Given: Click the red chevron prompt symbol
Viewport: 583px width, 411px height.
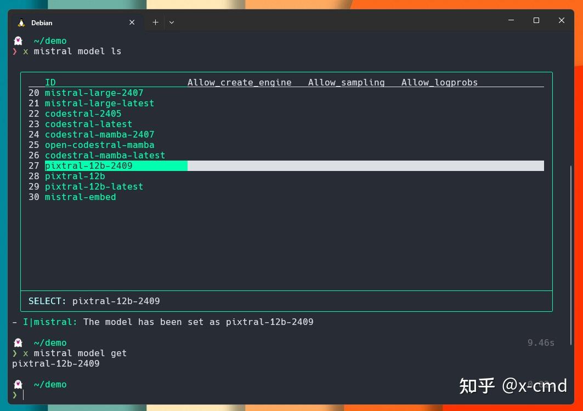Looking at the screenshot, I should click(x=14, y=52).
